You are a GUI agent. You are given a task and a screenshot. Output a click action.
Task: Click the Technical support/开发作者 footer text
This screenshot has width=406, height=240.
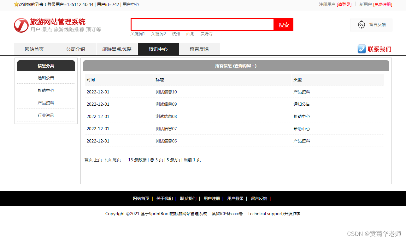pyautogui.click(x=274, y=214)
